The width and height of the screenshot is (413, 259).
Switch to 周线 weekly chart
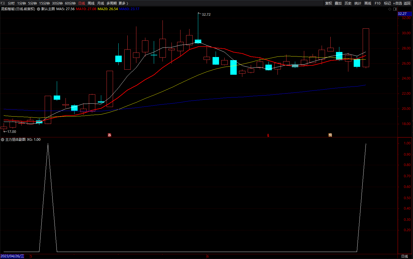(91, 3)
